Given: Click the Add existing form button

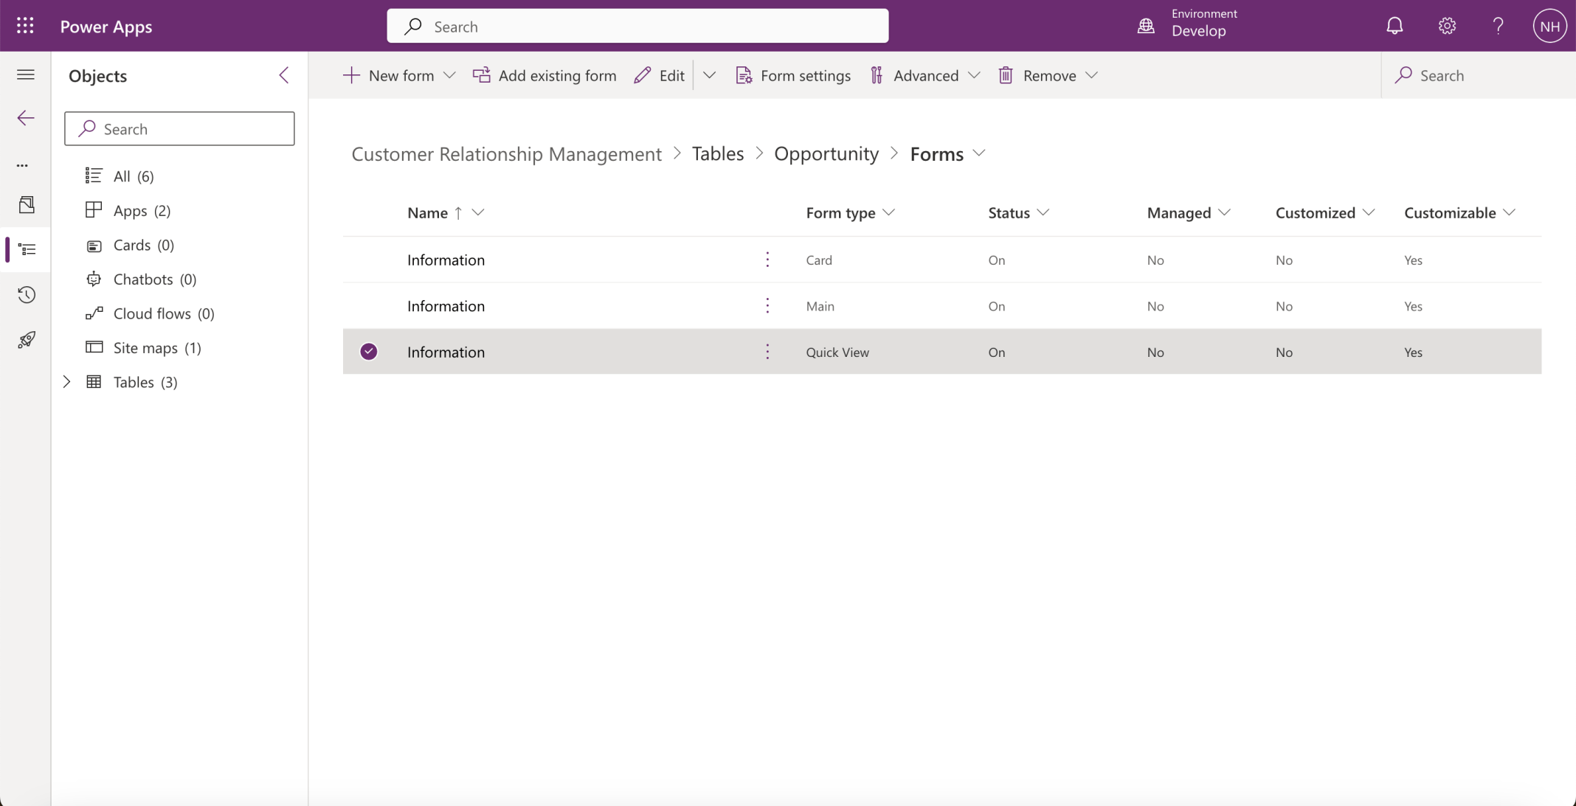Looking at the screenshot, I should 545,75.
